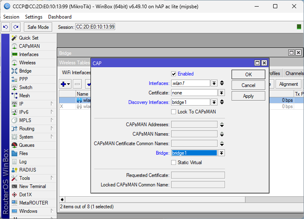This screenshot has height=219, width=304.
Task: Click the Session address field
Action: (x=95, y=27)
